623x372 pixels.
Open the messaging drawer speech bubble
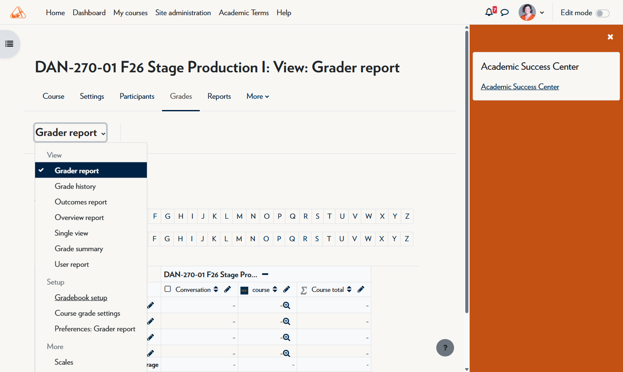click(505, 13)
